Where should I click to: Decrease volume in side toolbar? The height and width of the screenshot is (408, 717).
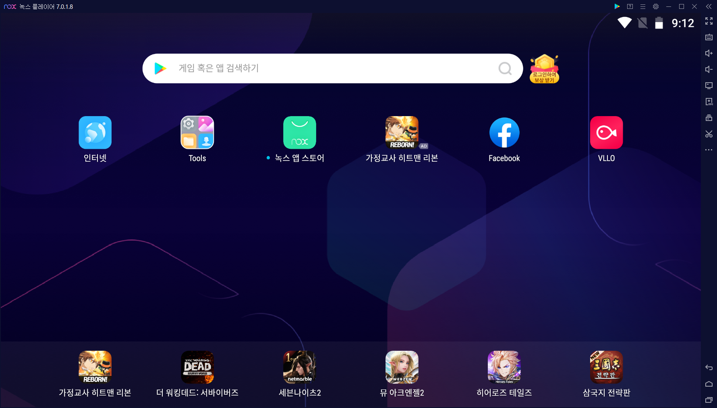[x=709, y=69]
